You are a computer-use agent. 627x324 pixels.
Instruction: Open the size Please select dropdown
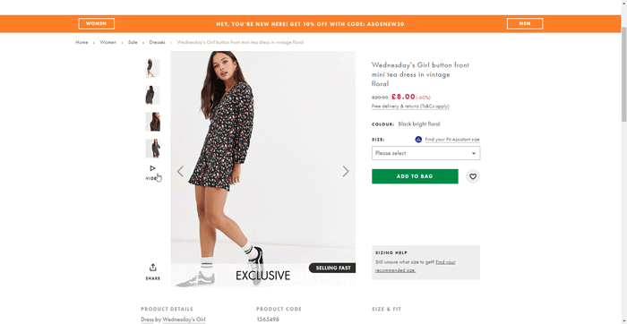(425, 153)
